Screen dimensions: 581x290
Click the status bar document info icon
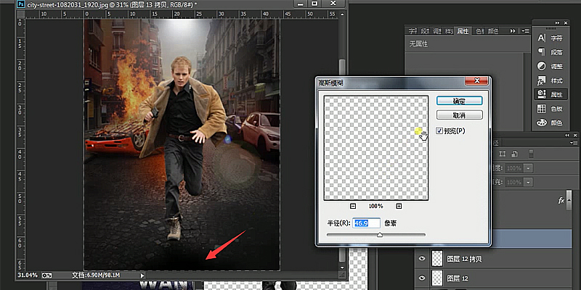47,275
